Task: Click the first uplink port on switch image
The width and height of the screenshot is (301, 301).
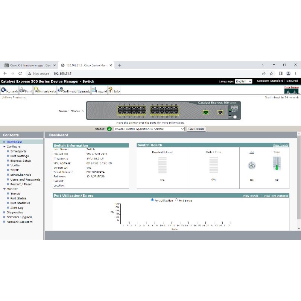Action: (x=206, y=112)
